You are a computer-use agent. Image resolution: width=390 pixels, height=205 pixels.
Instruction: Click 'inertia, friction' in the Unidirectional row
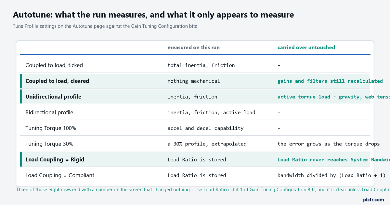192,97
